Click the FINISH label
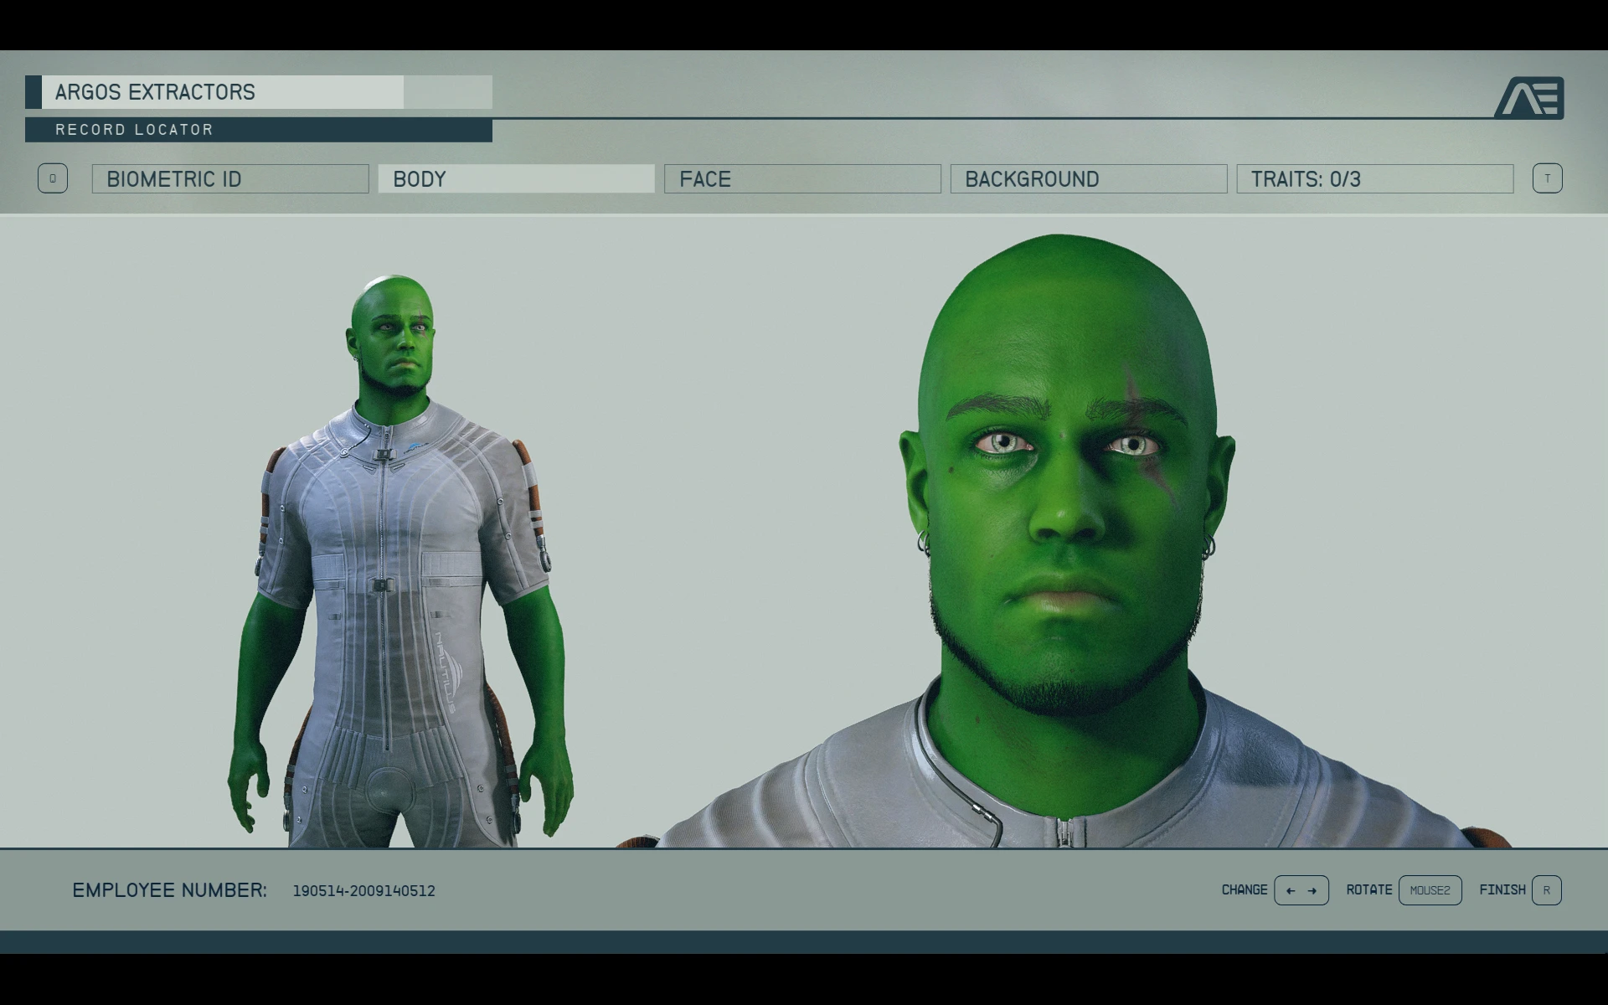This screenshot has width=1608, height=1005. click(1502, 890)
